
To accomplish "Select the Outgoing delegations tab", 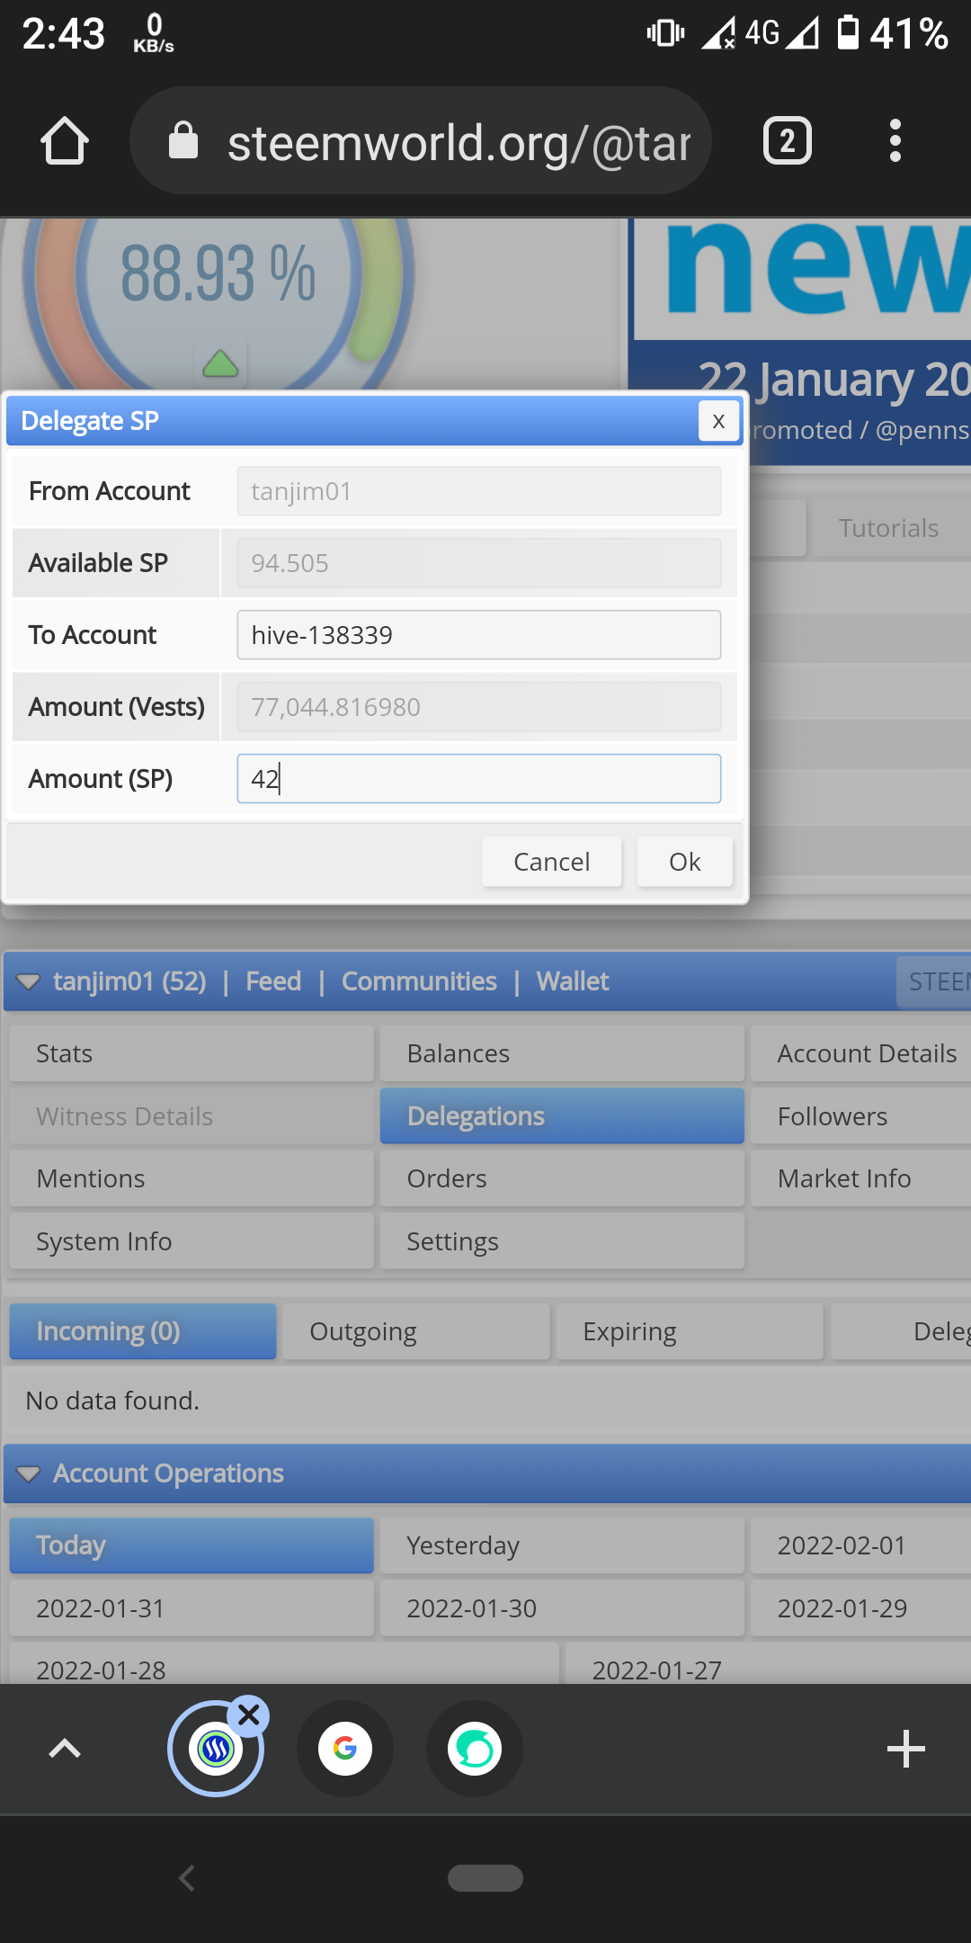I will tap(416, 1331).
